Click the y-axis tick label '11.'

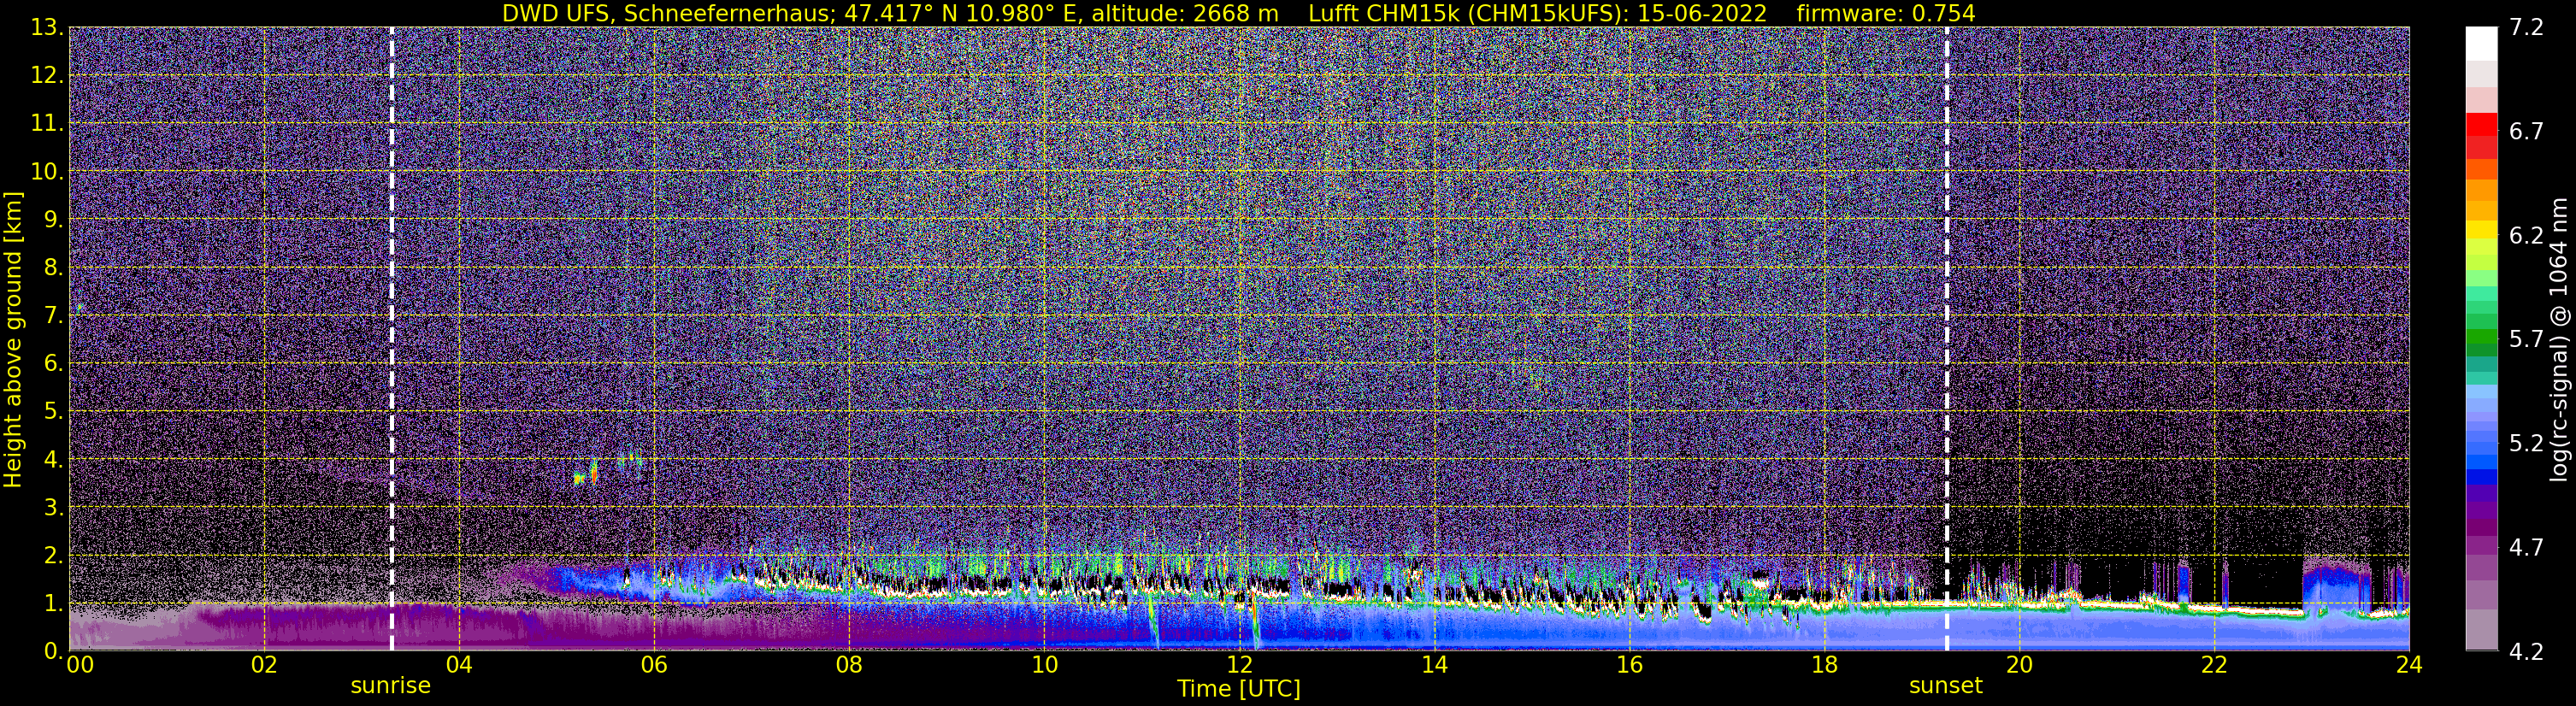coord(46,124)
